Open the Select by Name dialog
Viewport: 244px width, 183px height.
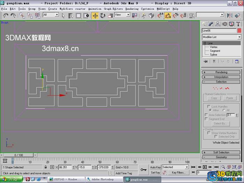point(71,16)
